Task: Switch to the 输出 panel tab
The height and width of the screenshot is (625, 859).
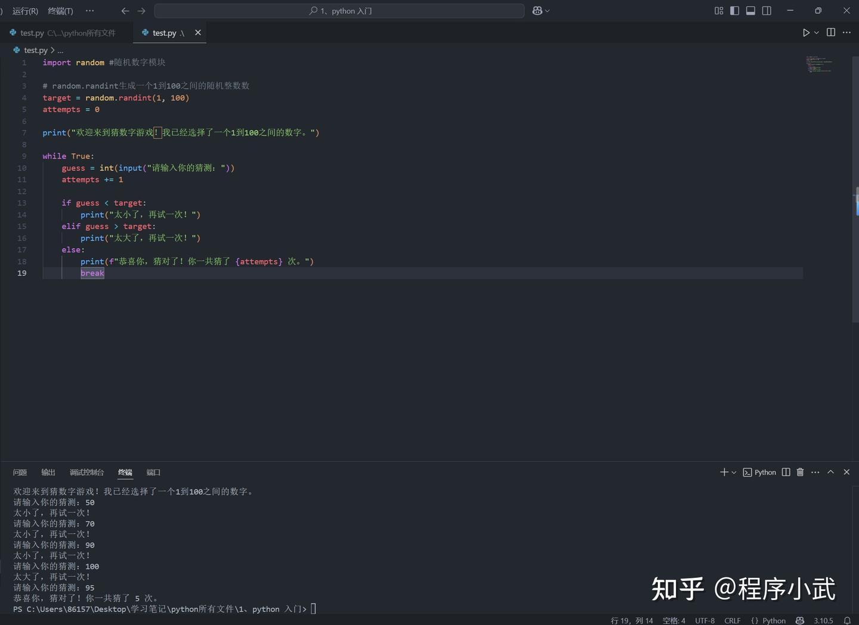Action: [x=48, y=472]
